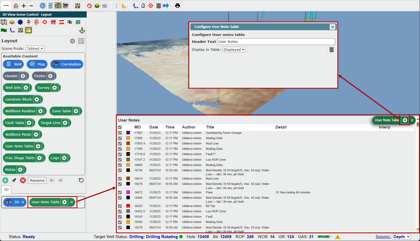The height and width of the screenshot is (241, 420).
Task: Print using the printer icon
Action: tap(178, 6)
